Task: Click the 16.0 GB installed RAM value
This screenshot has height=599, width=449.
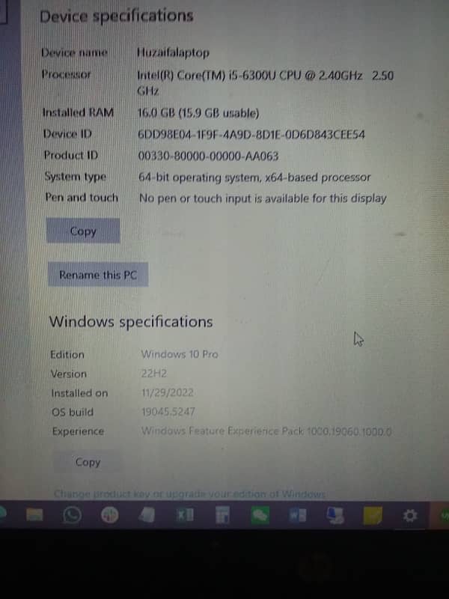Action: [x=198, y=113]
